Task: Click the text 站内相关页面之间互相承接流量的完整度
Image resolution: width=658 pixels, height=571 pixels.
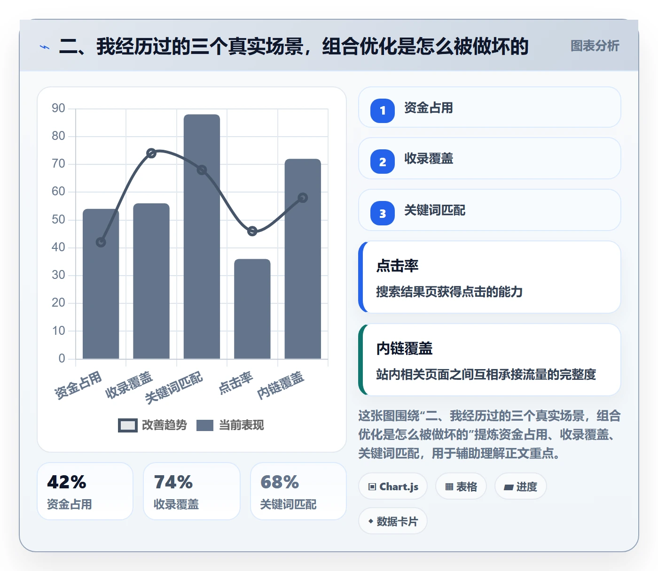Action: point(486,374)
